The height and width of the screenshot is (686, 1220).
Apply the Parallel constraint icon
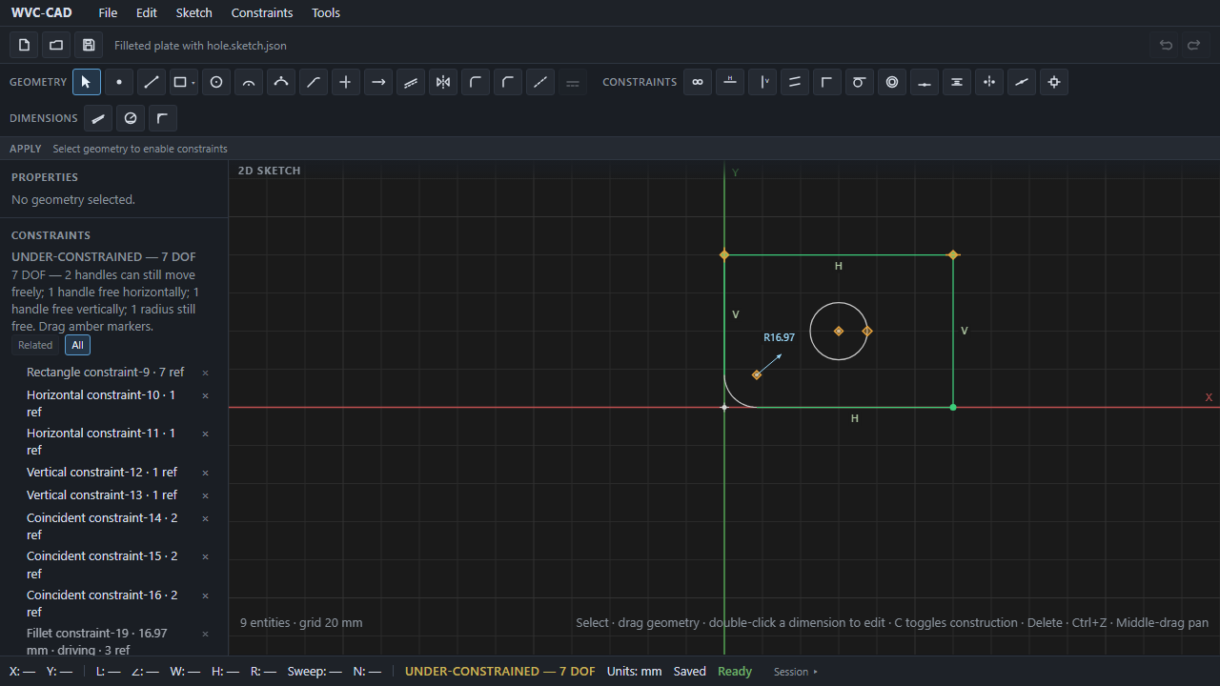[795, 82]
